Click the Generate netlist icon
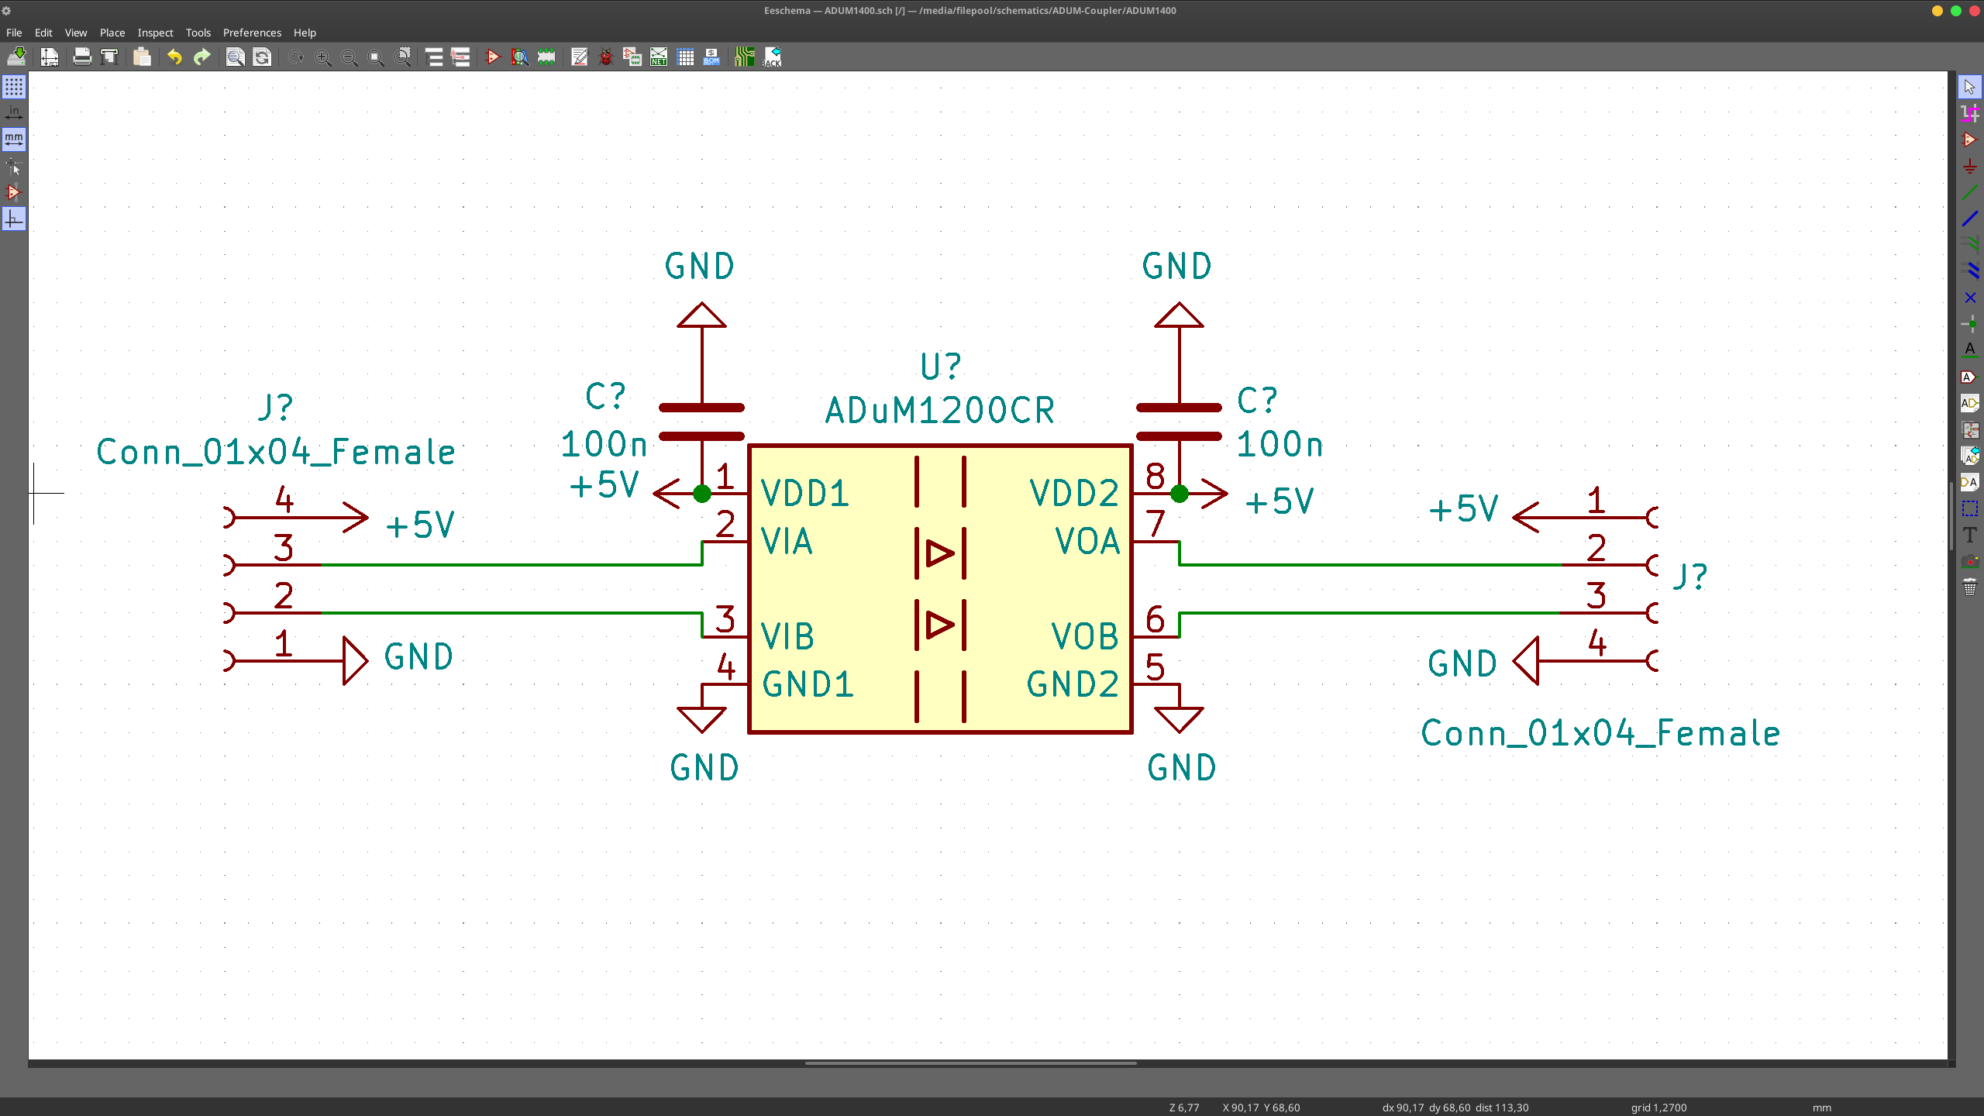 pyautogui.click(x=659, y=57)
